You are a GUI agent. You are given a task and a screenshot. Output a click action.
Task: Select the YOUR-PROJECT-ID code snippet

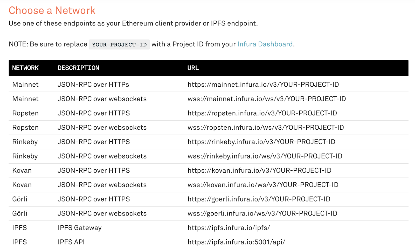(119, 45)
